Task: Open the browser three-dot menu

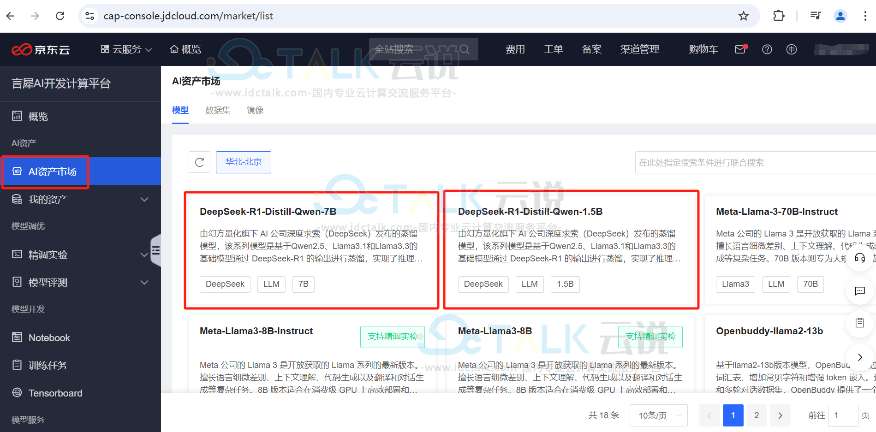Action: coord(865,16)
